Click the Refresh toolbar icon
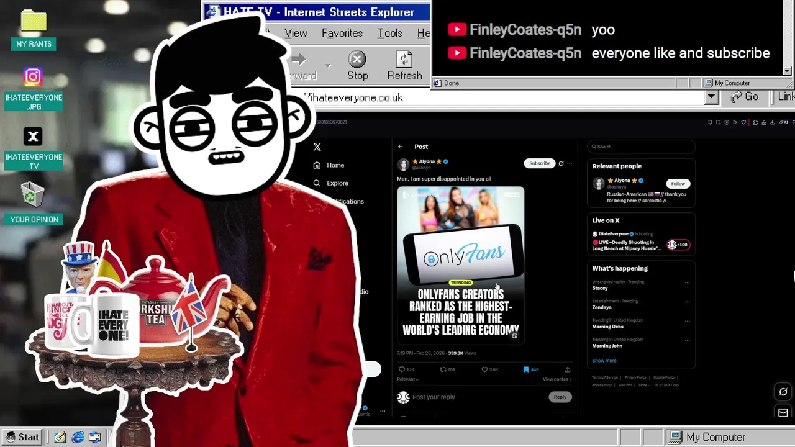The height and width of the screenshot is (447, 795). tap(404, 60)
